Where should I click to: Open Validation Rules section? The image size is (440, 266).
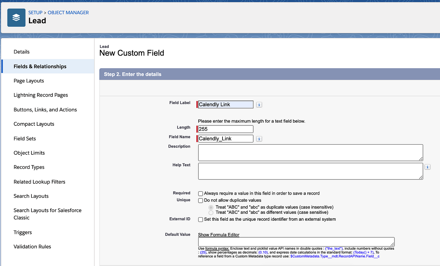[x=32, y=247]
